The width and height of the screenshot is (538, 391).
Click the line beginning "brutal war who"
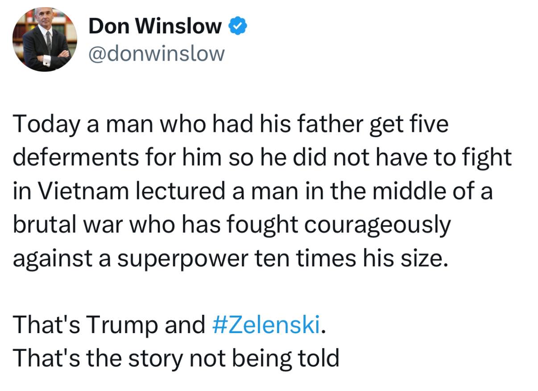[232, 225]
